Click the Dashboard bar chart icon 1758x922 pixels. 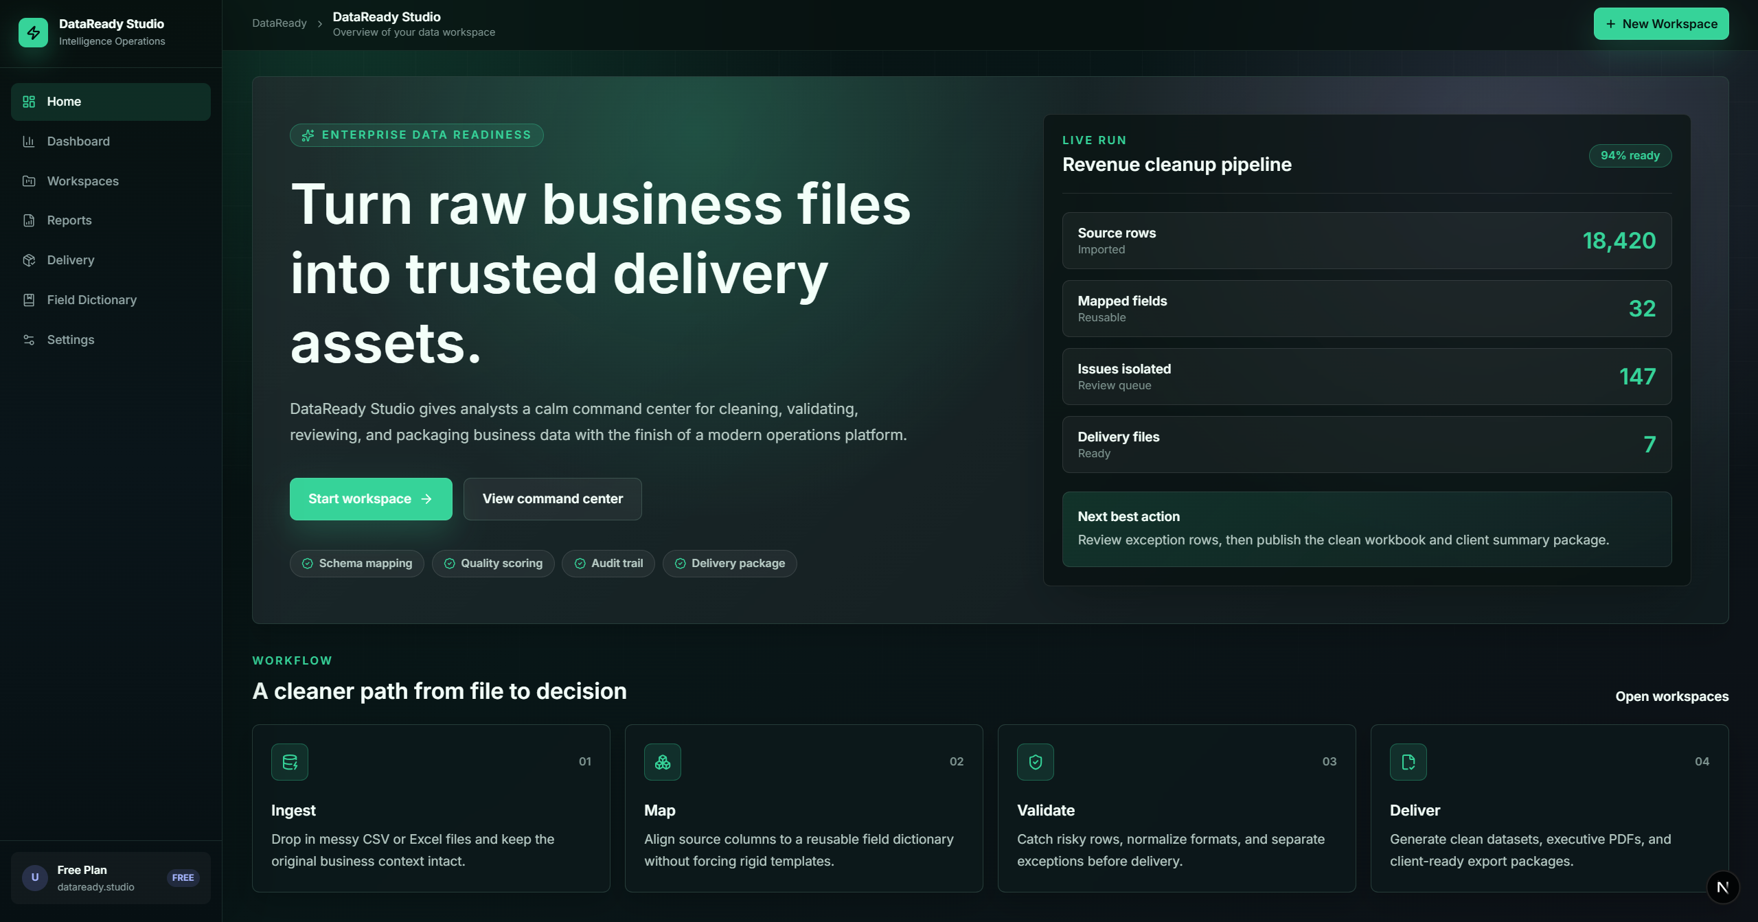pos(29,141)
